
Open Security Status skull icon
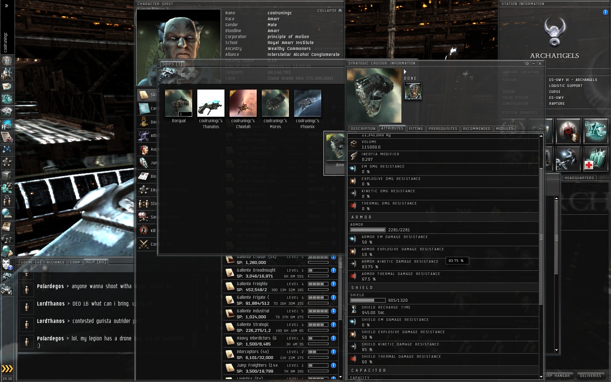[x=143, y=217]
